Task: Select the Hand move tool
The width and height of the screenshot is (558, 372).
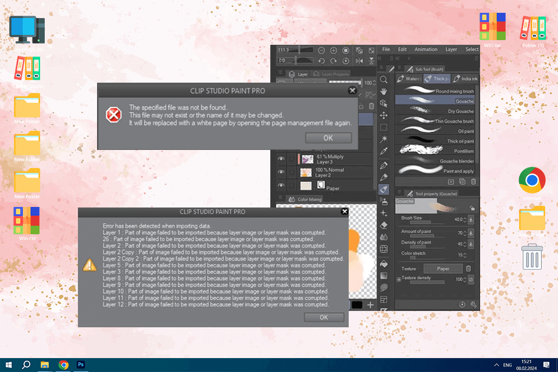Action: (384, 91)
